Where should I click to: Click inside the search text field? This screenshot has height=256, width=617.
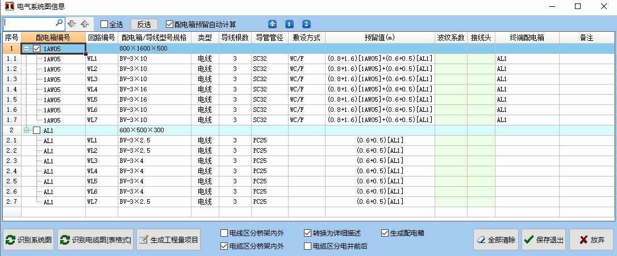pos(30,23)
